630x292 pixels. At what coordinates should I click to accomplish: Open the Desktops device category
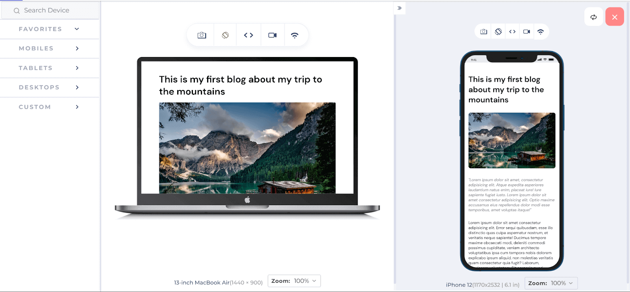pyautogui.click(x=50, y=87)
